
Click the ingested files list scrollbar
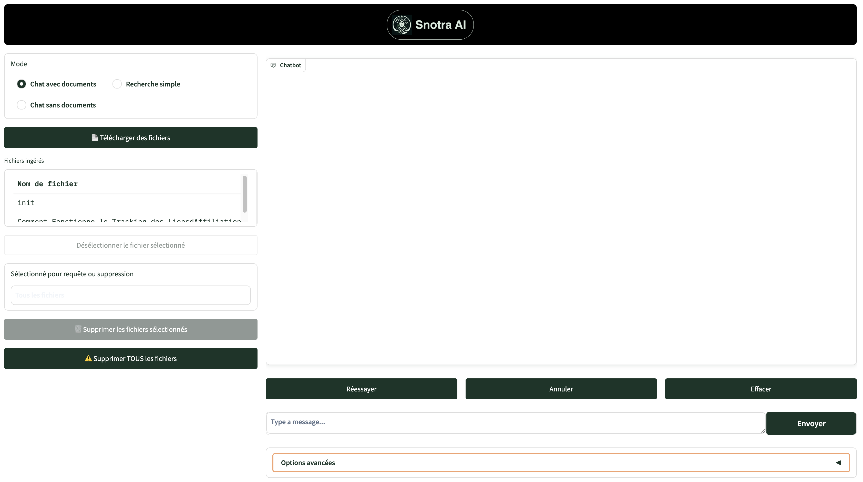(x=244, y=194)
